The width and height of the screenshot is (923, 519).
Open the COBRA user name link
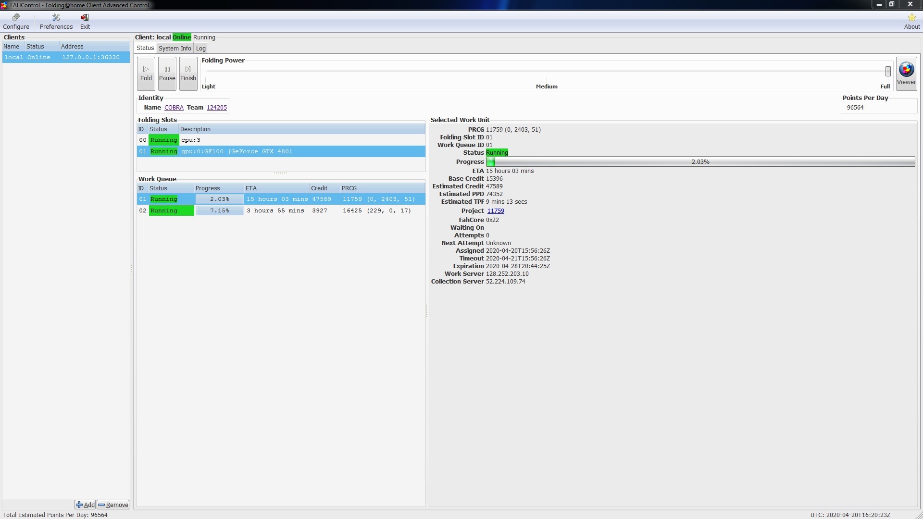[x=174, y=108]
